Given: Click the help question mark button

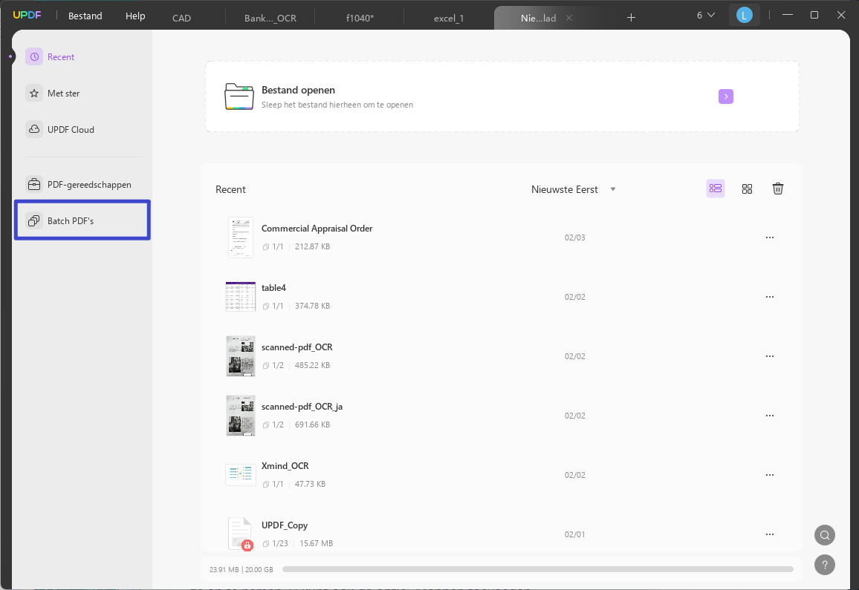Looking at the screenshot, I should (x=825, y=565).
